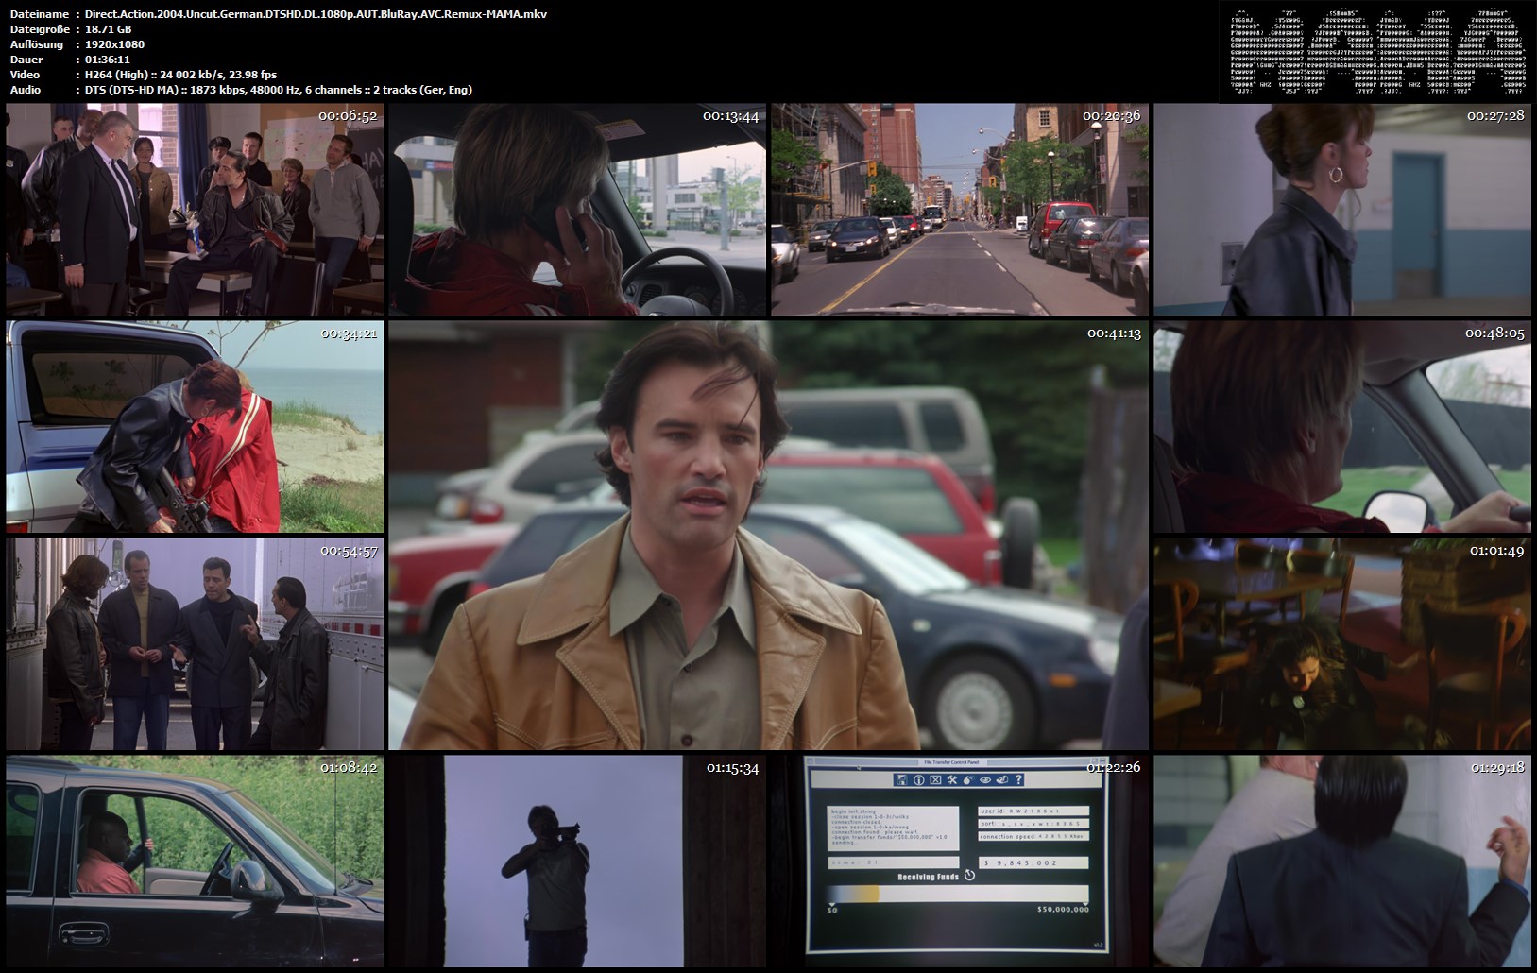Click the 00:20:36 timestamp
This screenshot has width=1537, height=973.
[x=1112, y=116]
